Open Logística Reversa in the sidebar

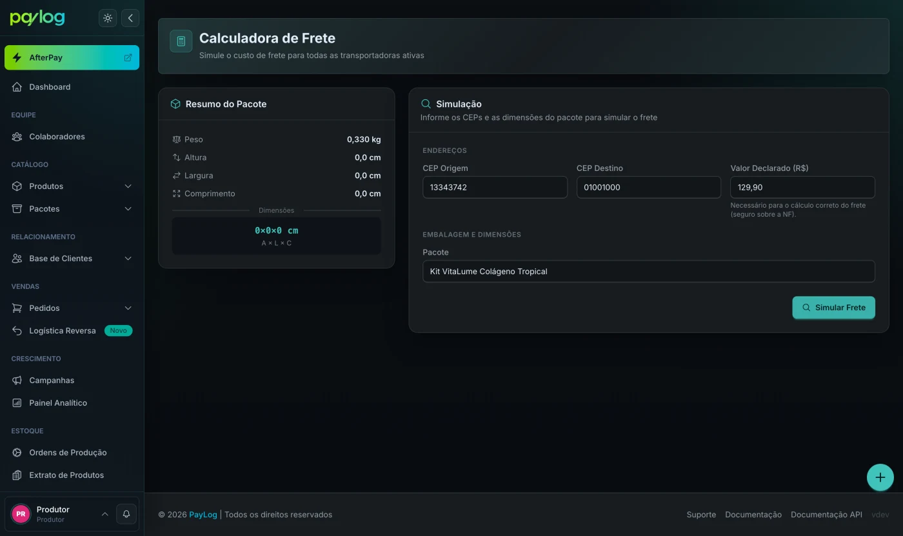(72, 331)
